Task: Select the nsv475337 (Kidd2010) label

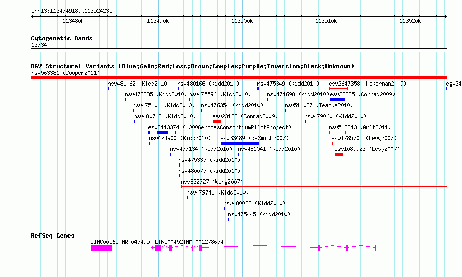Action: 210,160
